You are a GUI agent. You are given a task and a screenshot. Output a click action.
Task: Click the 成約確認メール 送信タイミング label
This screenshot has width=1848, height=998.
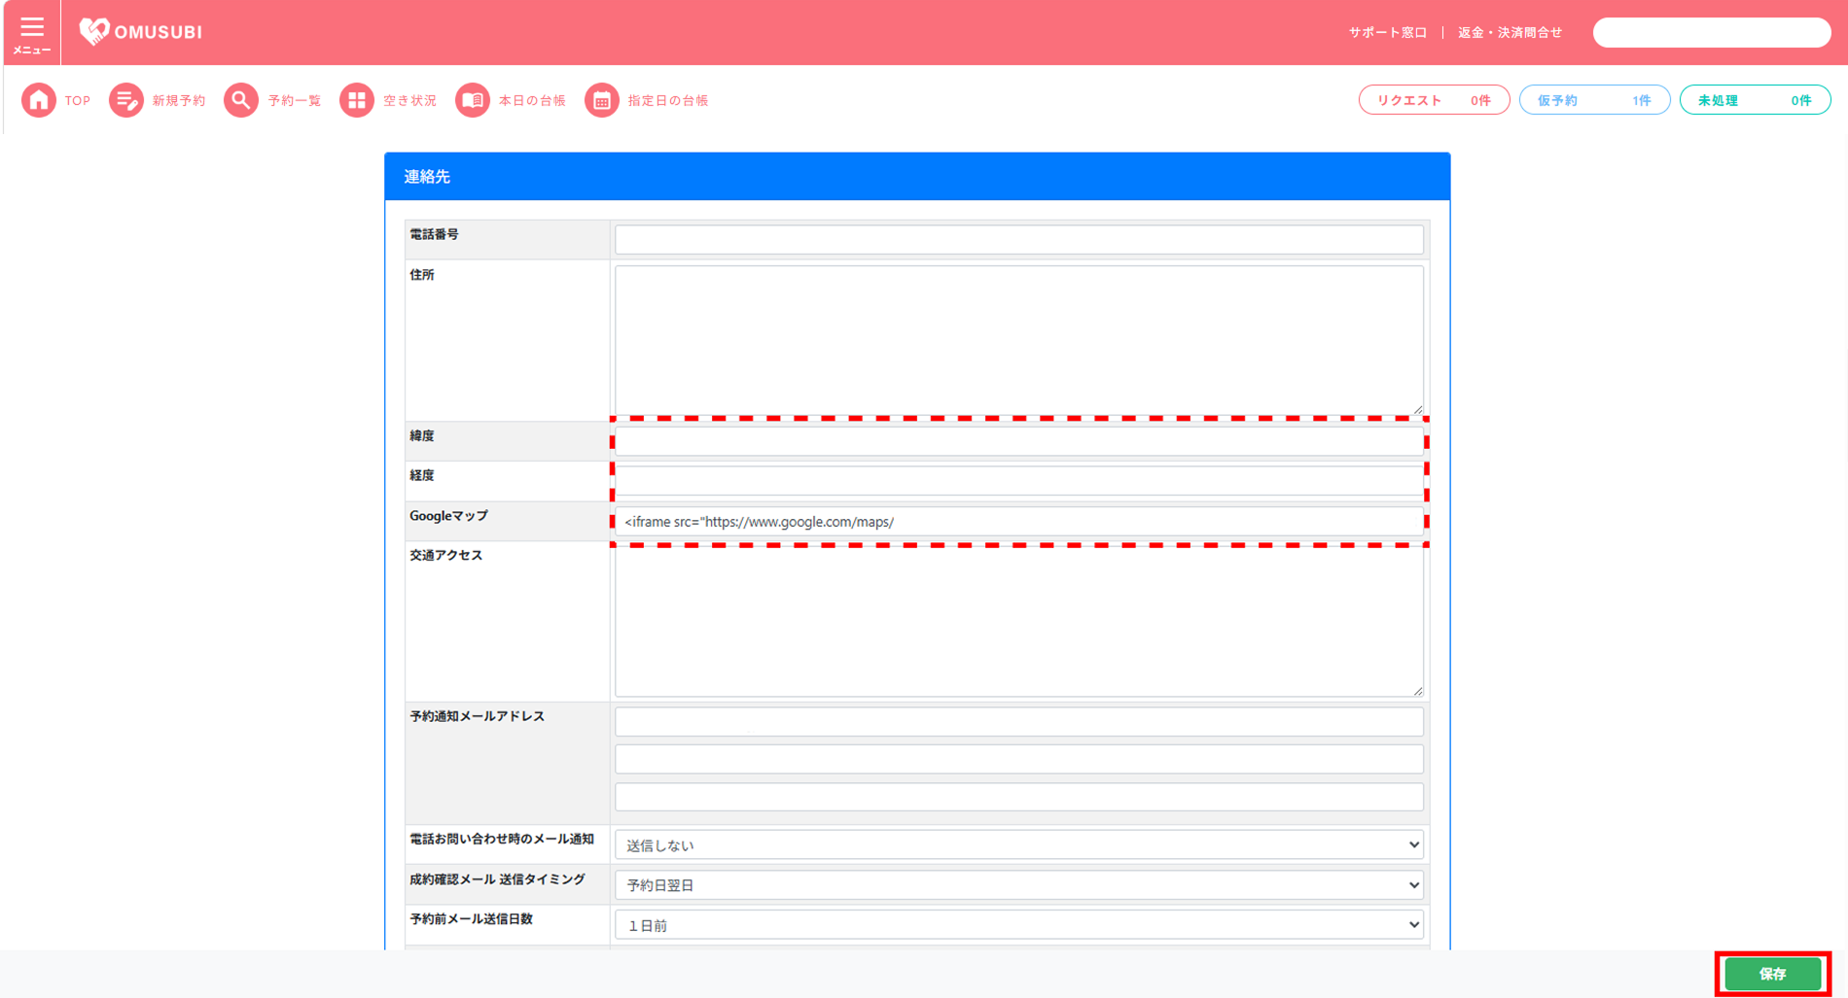[x=497, y=879]
